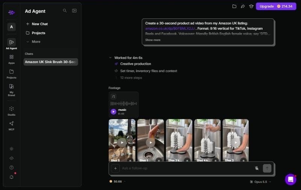
Task: Click the Footage section label
Action: [x=114, y=88]
